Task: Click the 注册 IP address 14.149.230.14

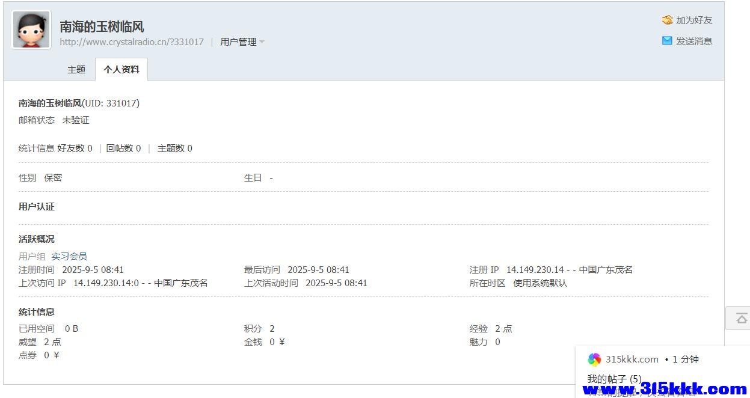Action: [x=535, y=270]
